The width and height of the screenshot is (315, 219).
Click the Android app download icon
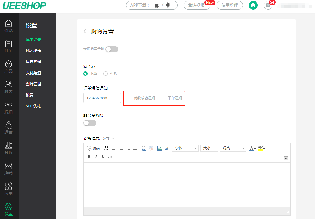pyautogui.click(x=168, y=5)
